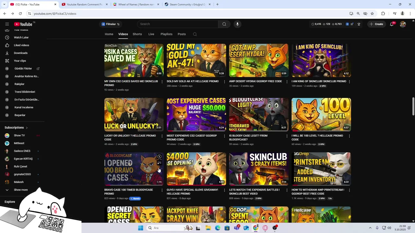Click the browser zoom magnifier icon
The width and height of the screenshot is (415, 233).
tap(358, 14)
